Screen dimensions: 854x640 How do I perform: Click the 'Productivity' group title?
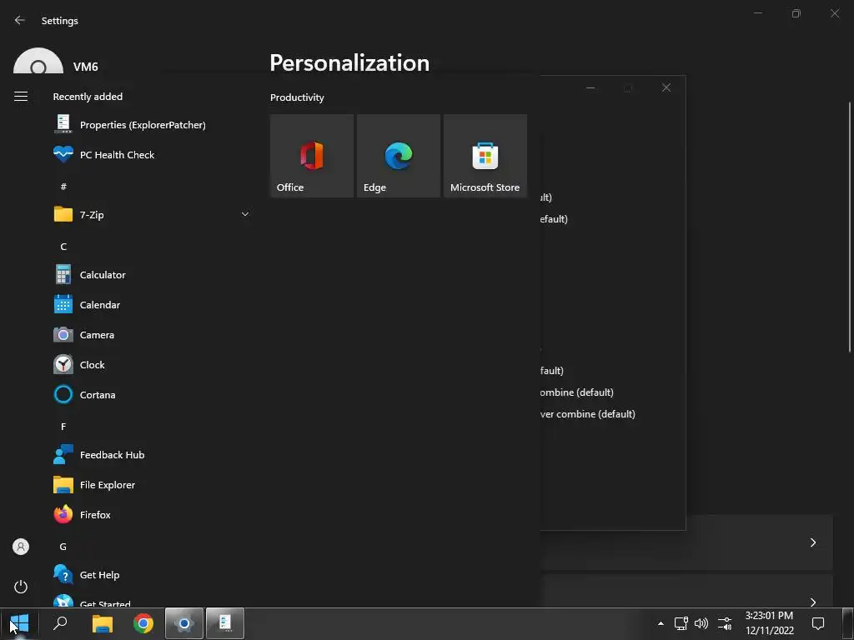(297, 97)
